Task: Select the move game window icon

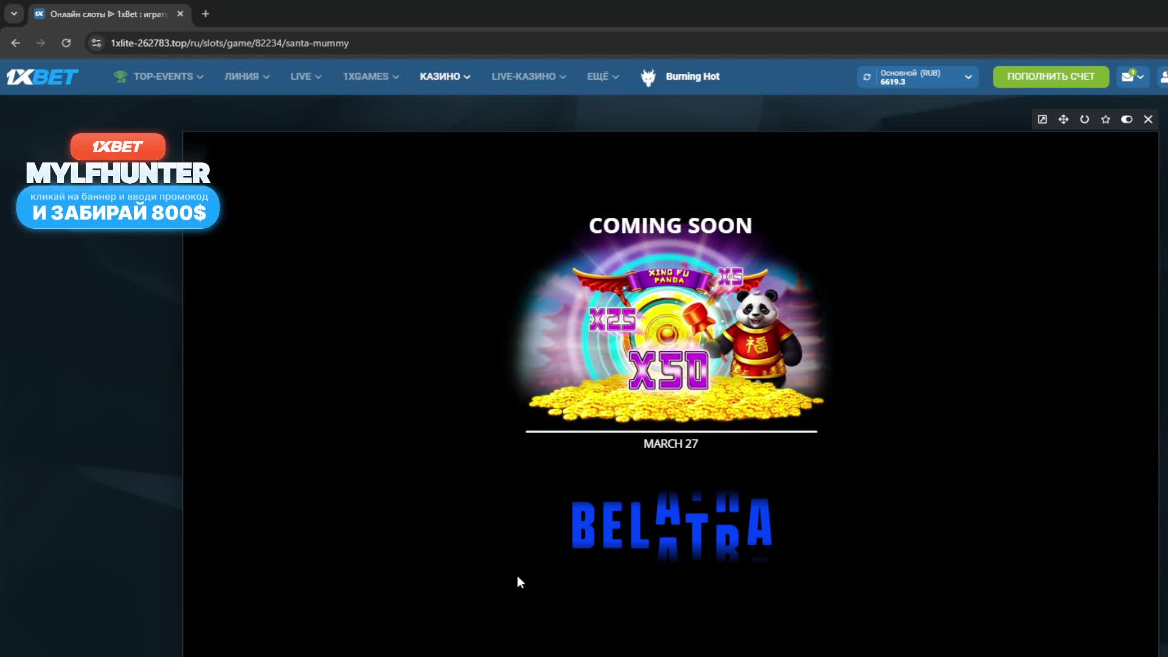Action: pos(1063,119)
